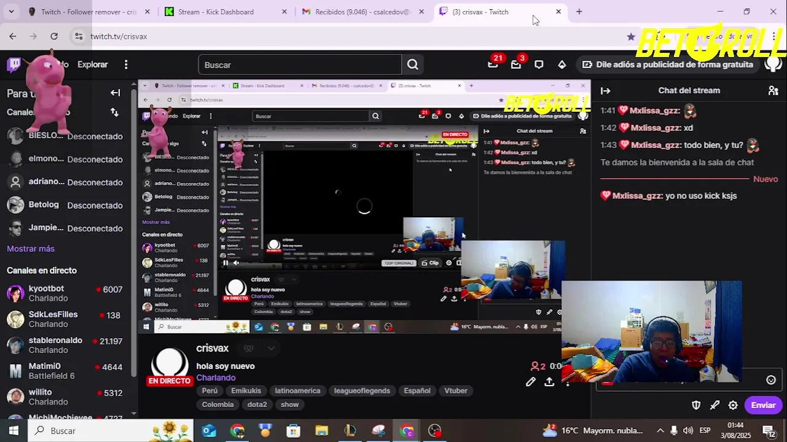This screenshot has height=442, width=787.
Task: Click the Emikukis tag
Action: click(246, 390)
